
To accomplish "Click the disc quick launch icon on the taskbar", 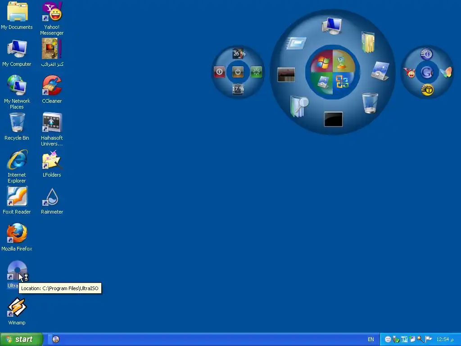I will click(x=56, y=339).
